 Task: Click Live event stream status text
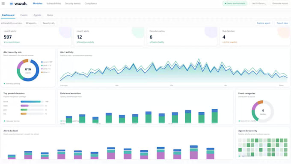pyautogui.click(x=12, y=42)
